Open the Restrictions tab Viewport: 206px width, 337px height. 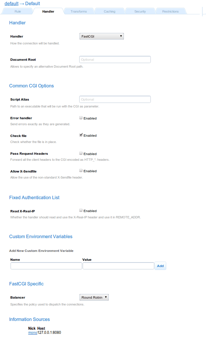(170, 11)
